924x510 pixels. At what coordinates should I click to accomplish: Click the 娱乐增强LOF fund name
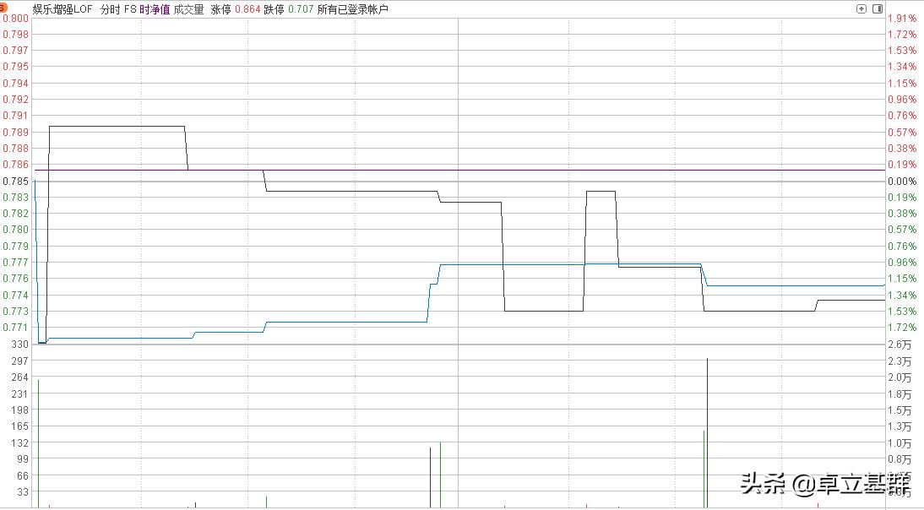pyautogui.click(x=63, y=9)
